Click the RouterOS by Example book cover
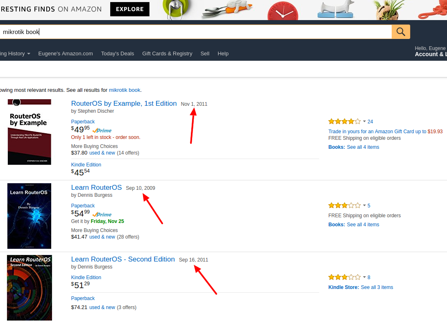This screenshot has height=323, width=447. [x=29, y=132]
